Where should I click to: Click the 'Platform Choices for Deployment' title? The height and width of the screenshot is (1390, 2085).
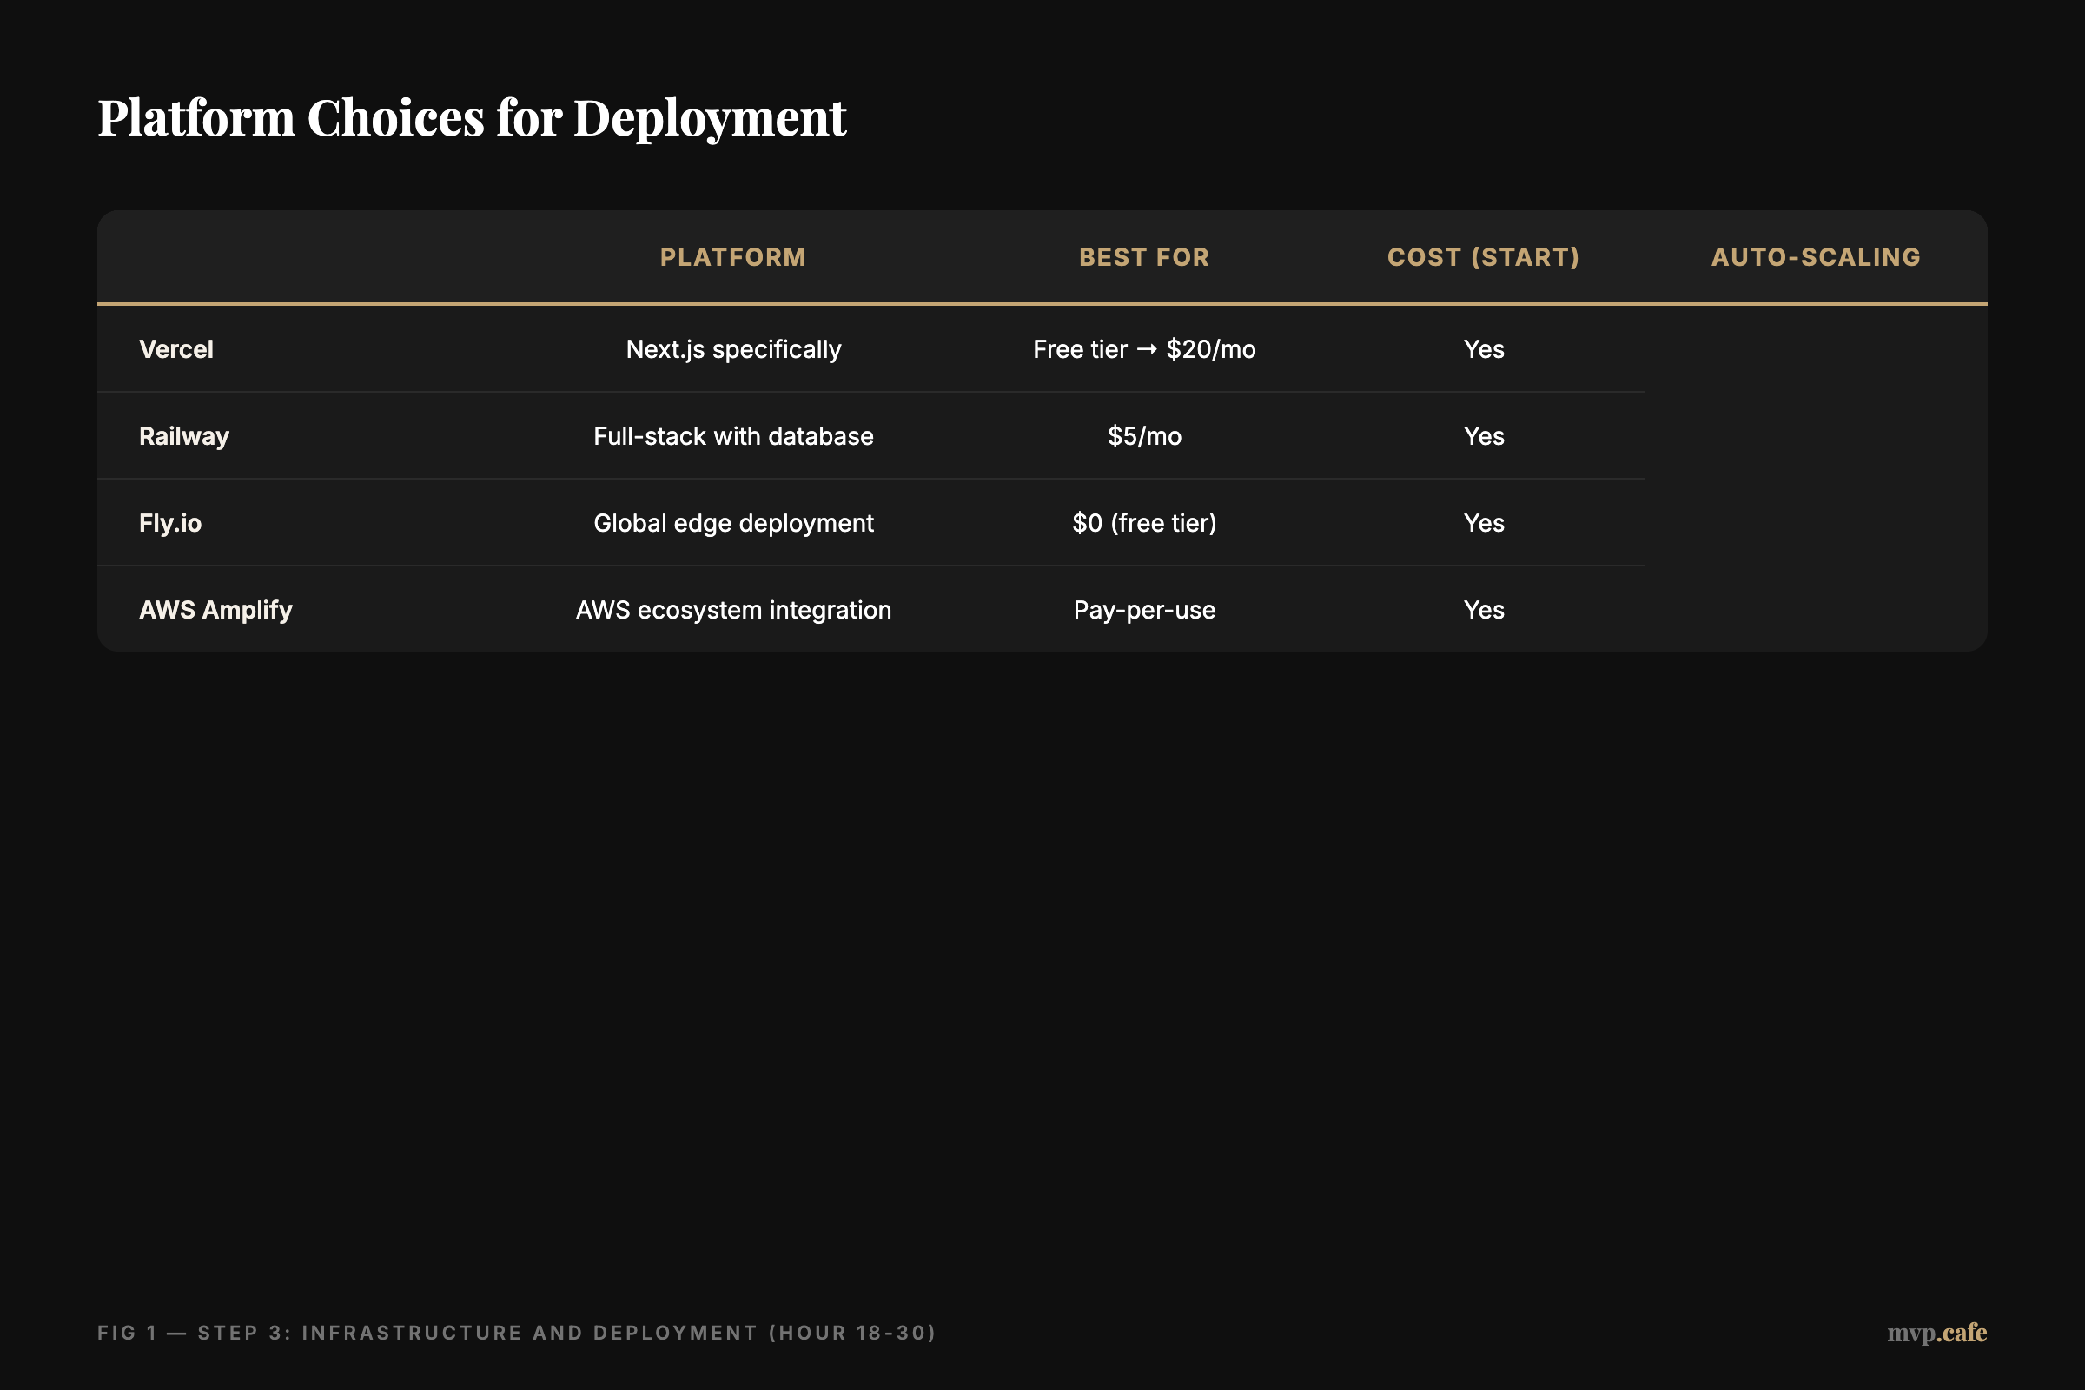click(471, 118)
